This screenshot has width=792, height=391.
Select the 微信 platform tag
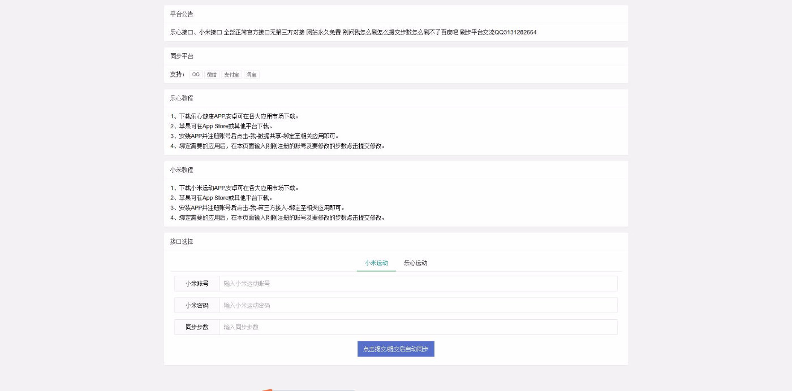tap(212, 75)
